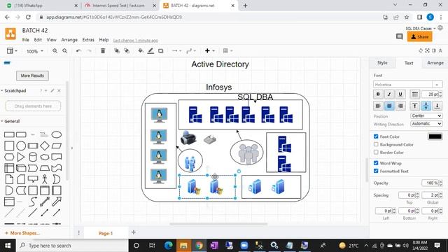Open the Help menu
The width and height of the screenshot is (448, 252).
tap(104, 40)
